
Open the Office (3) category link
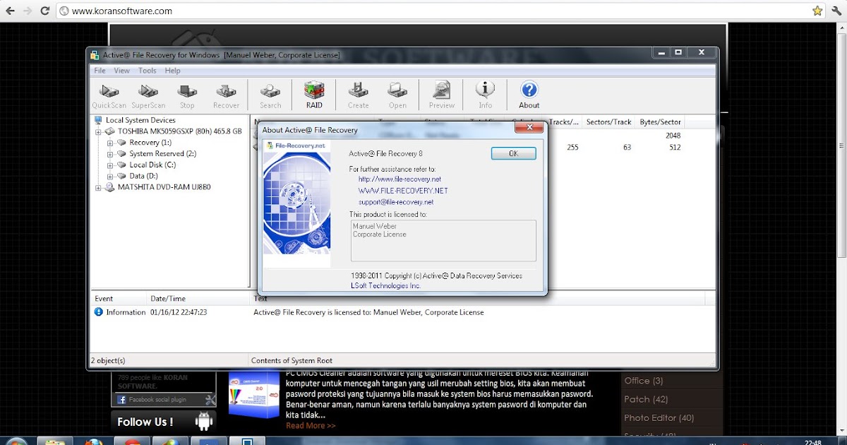[x=643, y=381]
